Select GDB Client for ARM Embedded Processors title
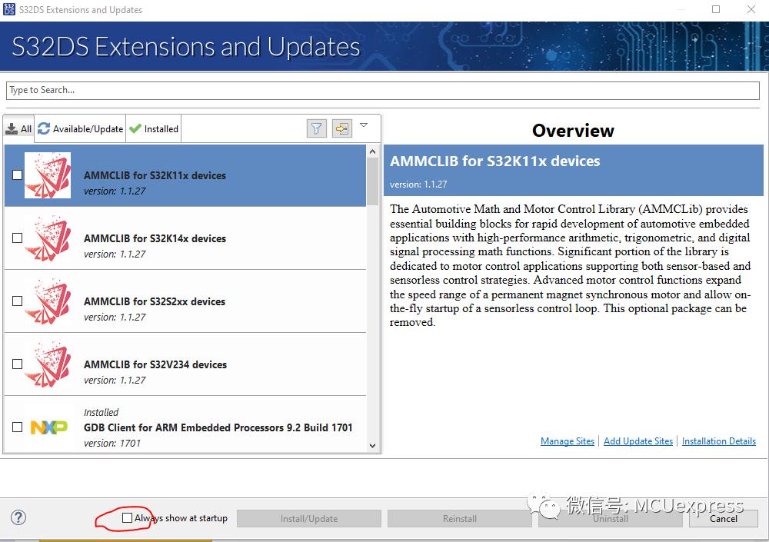769x542 pixels. (218, 427)
